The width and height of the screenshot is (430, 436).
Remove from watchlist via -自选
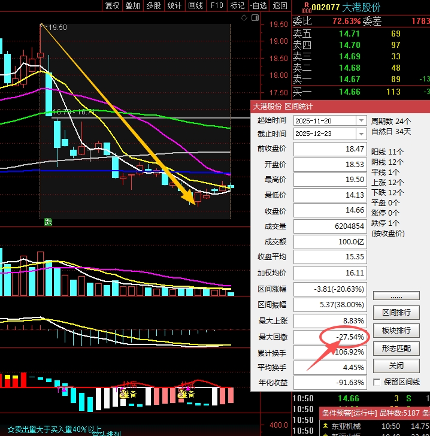click(x=258, y=5)
